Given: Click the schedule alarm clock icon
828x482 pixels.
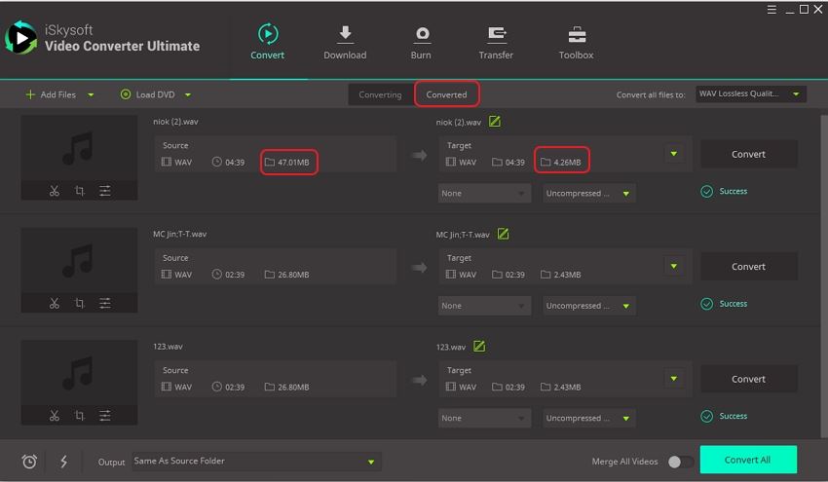Looking at the screenshot, I should tap(29, 462).
